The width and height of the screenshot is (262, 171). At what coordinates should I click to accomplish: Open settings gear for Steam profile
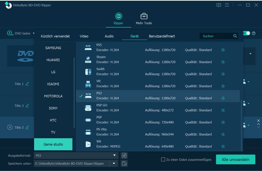pyautogui.click(x=223, y=62)
